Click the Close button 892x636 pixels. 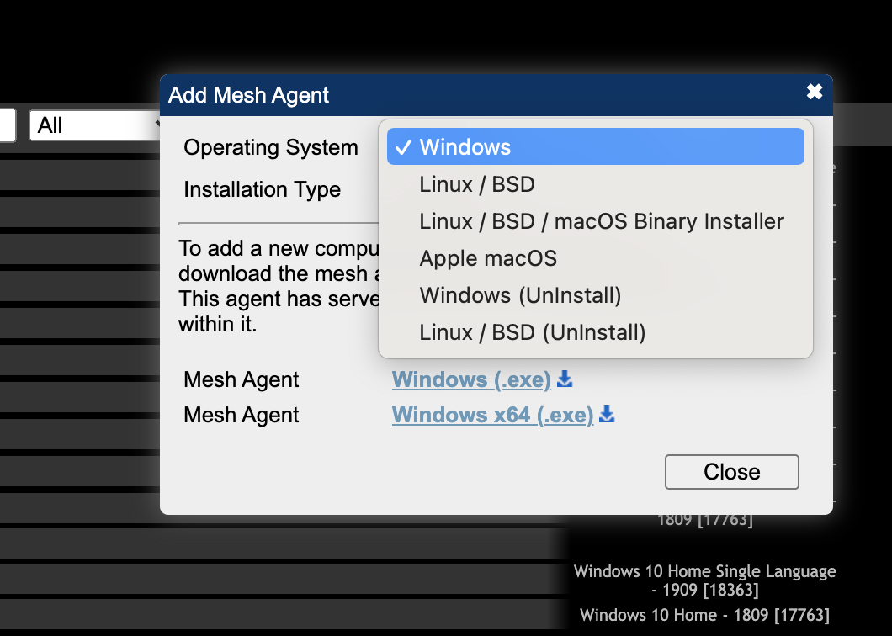point(731,471)
